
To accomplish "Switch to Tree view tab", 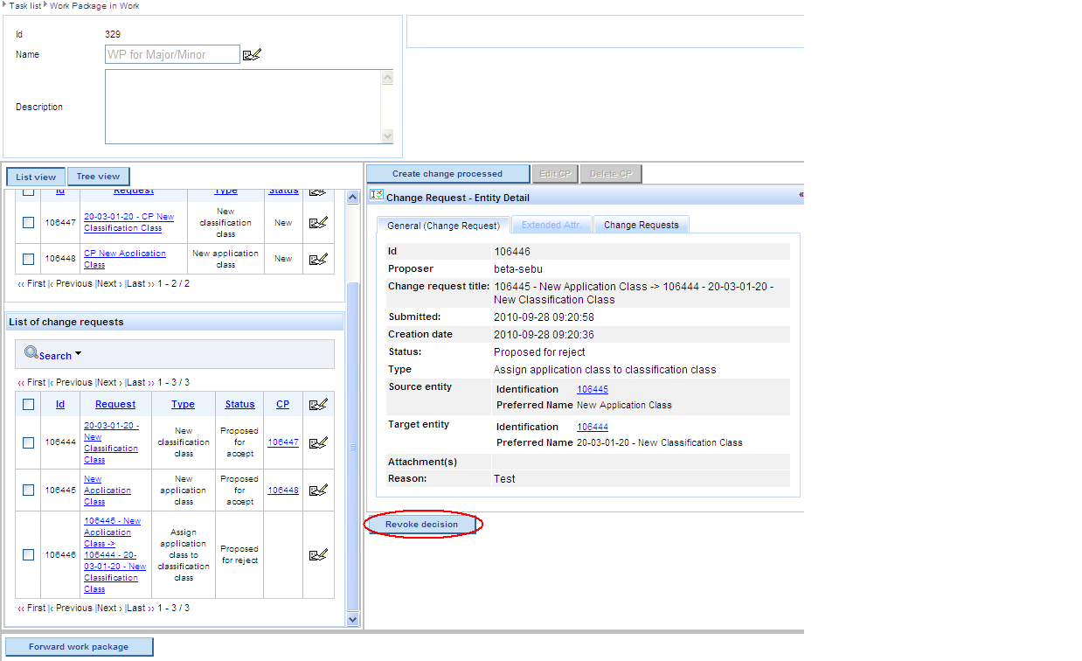I will [x=98, y=177].
